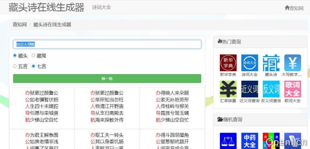Click 藏头诗在线生成器 in the breadcrumb
310x149 pixels.
52,25
